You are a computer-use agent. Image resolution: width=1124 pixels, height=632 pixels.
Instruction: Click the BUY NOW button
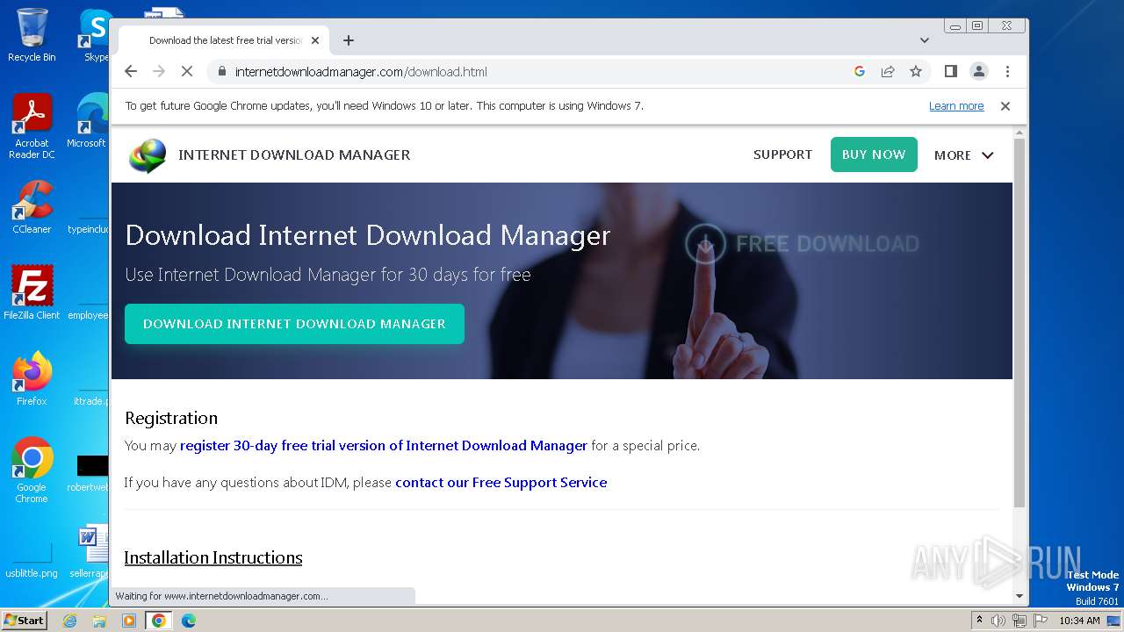tap(874, 154)
